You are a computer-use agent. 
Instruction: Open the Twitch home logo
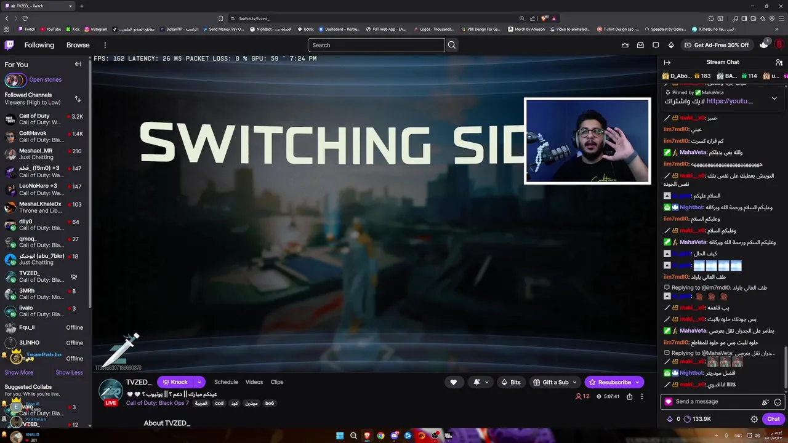tap(9, 45)
